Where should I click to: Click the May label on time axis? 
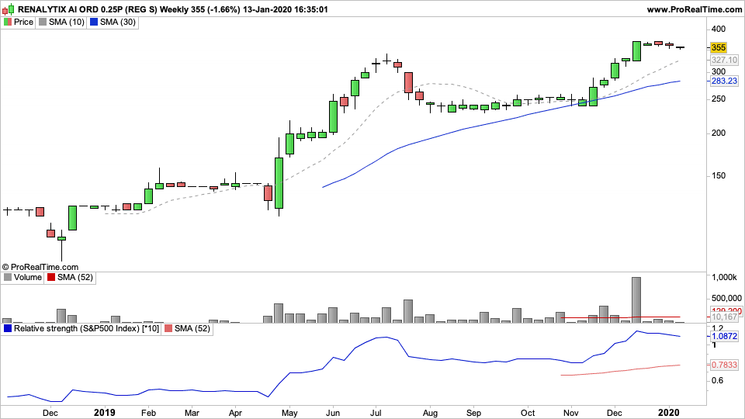click(x=289, y=413)
